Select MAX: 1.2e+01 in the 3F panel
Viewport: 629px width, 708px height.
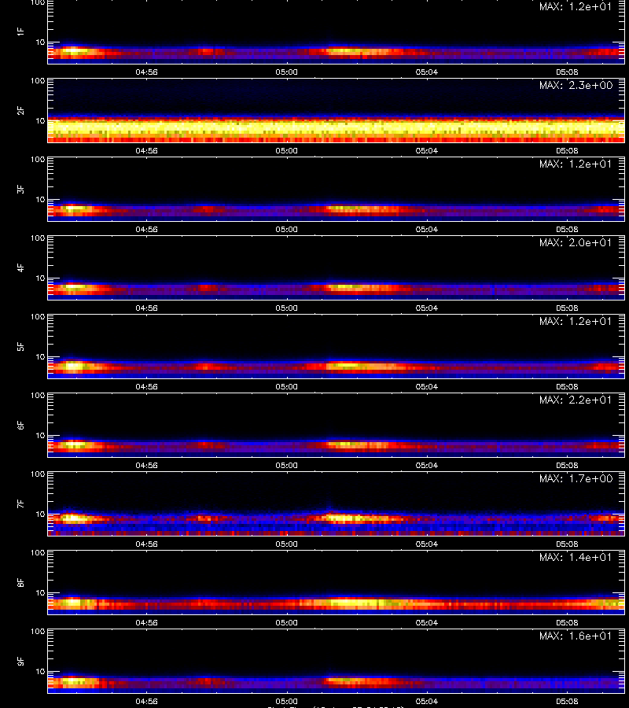point(576,164)
